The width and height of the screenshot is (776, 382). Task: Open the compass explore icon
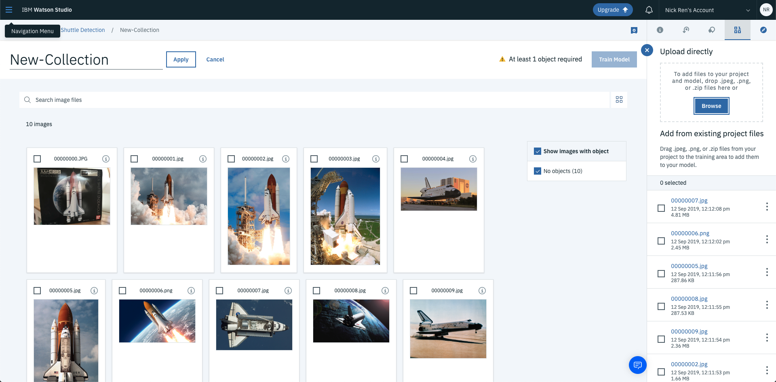[x=763, y=30]
